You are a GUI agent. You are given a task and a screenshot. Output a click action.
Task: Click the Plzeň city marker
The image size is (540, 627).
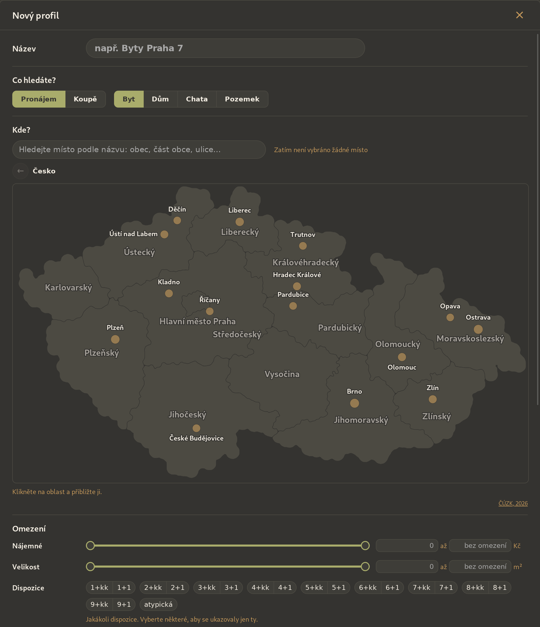coord(115,339)
